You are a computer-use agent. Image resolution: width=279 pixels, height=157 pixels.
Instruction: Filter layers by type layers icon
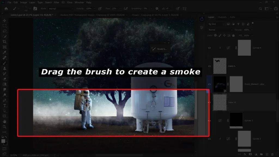[x=238, y=24]
